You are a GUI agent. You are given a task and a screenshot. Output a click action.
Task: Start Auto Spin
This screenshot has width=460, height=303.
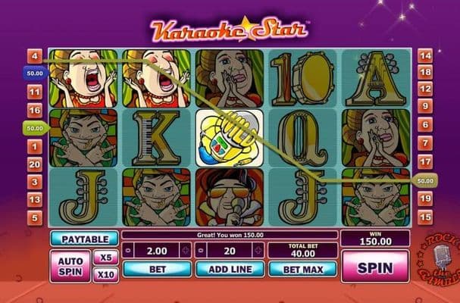(70, 266)
